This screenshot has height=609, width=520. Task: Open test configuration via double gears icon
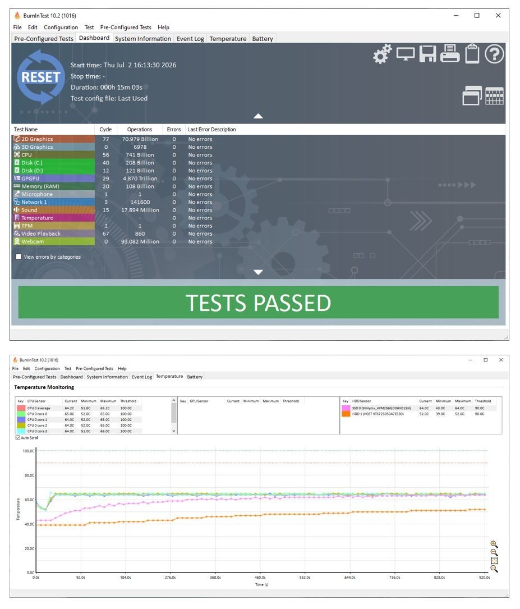coord(382,53)
